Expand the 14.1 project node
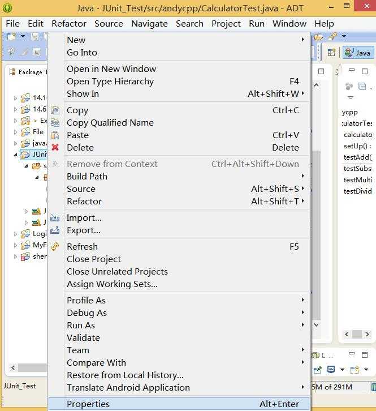 (15, 99)
